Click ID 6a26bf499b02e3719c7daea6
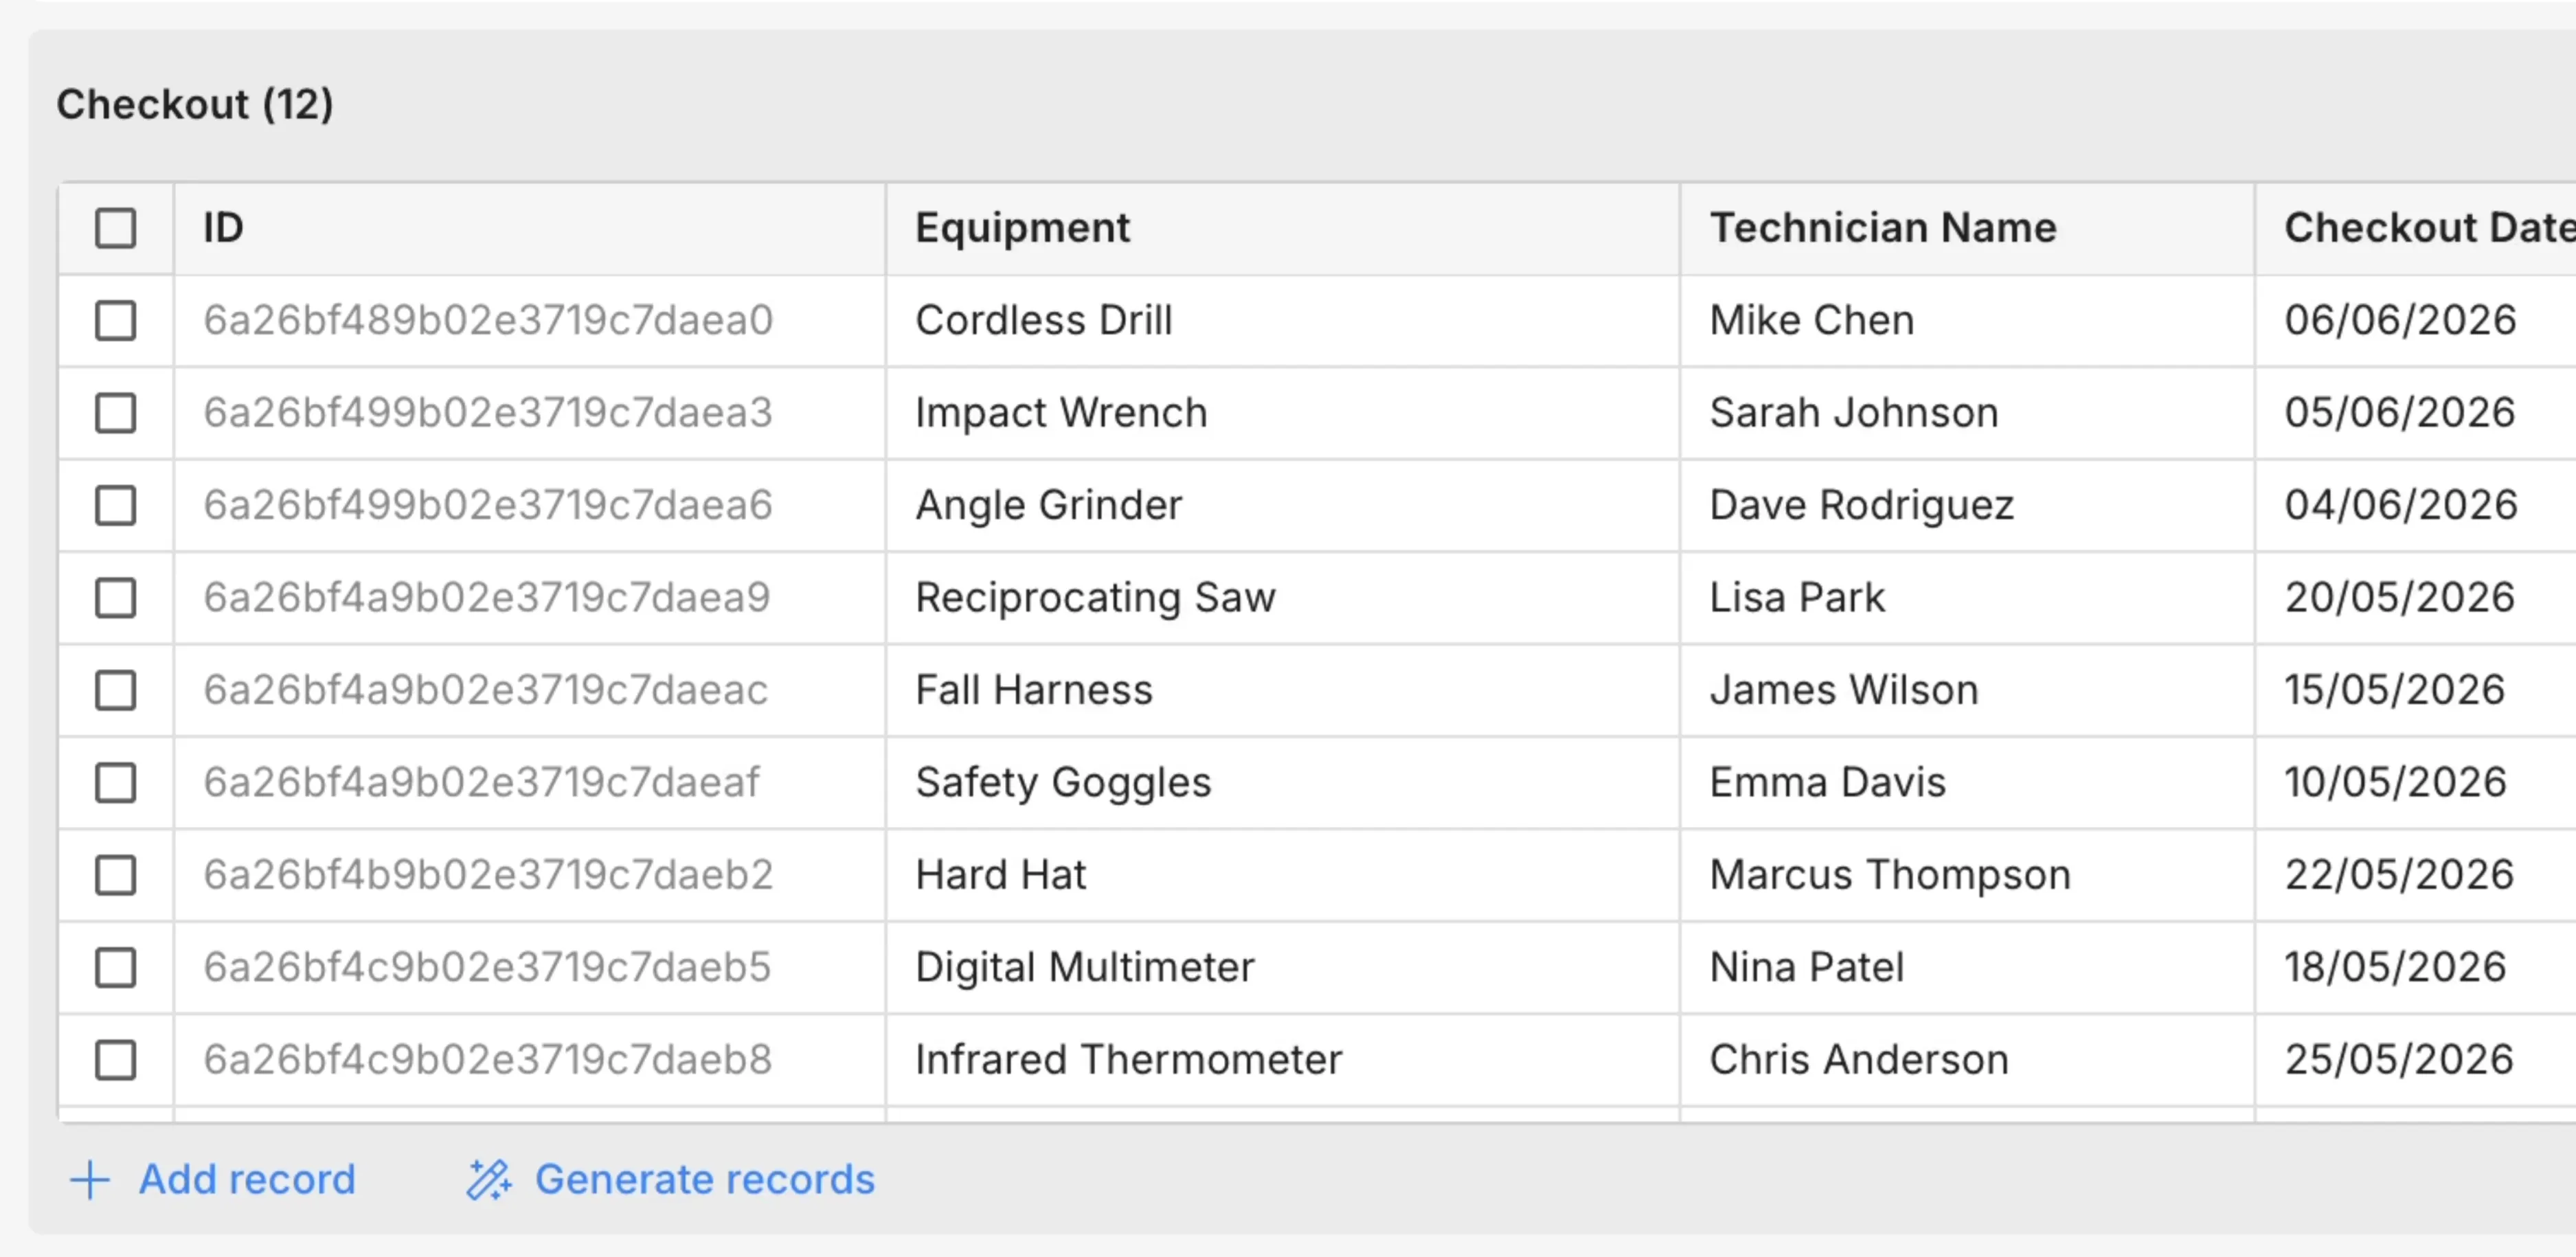Screen dimensions: 2576x1257 488,506
